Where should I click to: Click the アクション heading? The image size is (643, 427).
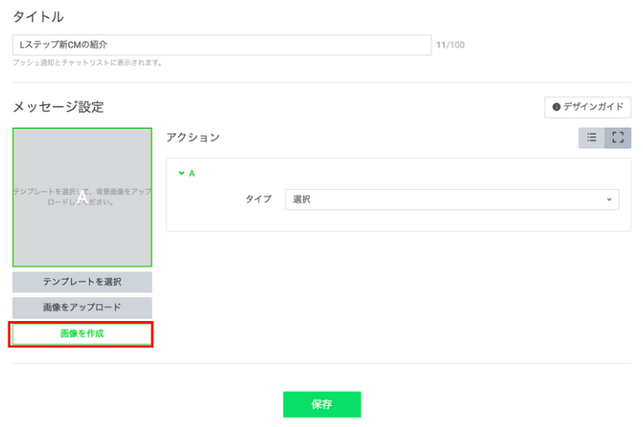[193, 138]
